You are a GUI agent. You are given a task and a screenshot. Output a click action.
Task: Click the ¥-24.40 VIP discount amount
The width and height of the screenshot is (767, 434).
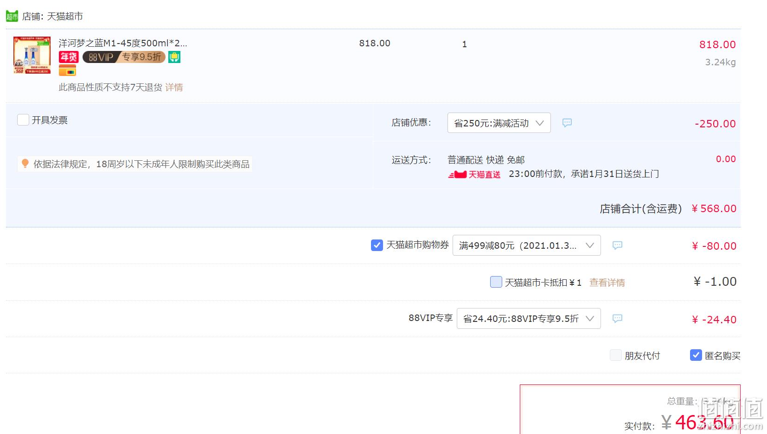[714, 320]
